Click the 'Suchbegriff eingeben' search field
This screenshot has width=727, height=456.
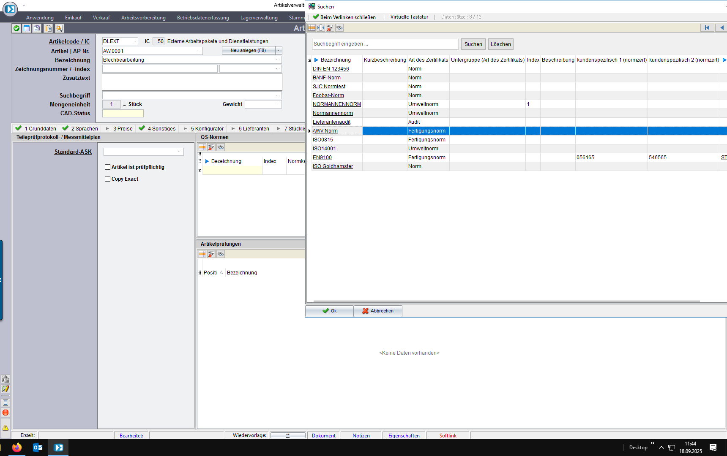pyautogui.click(x=385, y=44)
